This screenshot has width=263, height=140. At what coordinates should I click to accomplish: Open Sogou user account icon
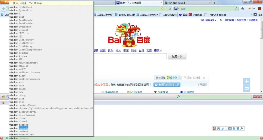pos(234,128)
